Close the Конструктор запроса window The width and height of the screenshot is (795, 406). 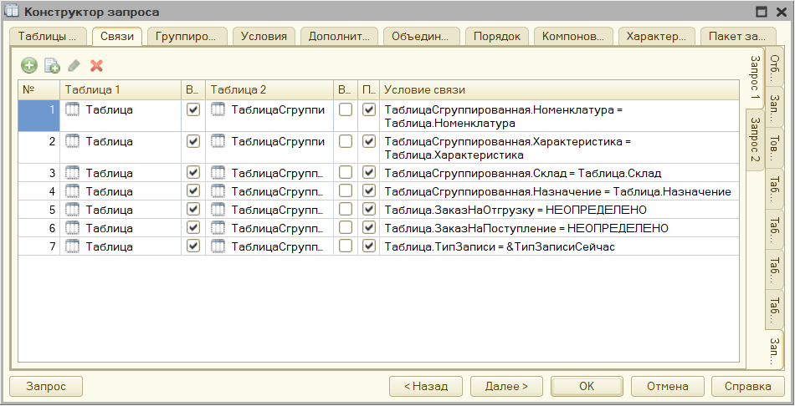(782, 13)
